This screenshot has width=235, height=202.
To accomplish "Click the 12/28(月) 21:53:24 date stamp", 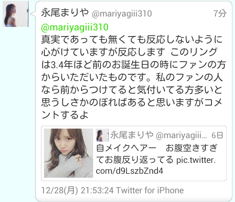I will 77,190.
